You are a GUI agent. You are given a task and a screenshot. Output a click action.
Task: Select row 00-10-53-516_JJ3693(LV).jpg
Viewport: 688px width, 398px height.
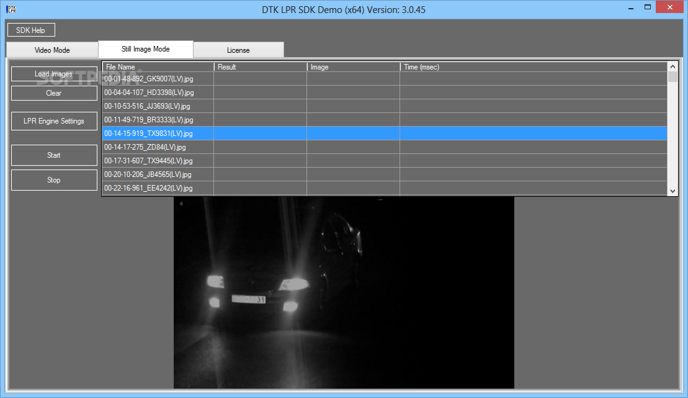tap(385, 106)
